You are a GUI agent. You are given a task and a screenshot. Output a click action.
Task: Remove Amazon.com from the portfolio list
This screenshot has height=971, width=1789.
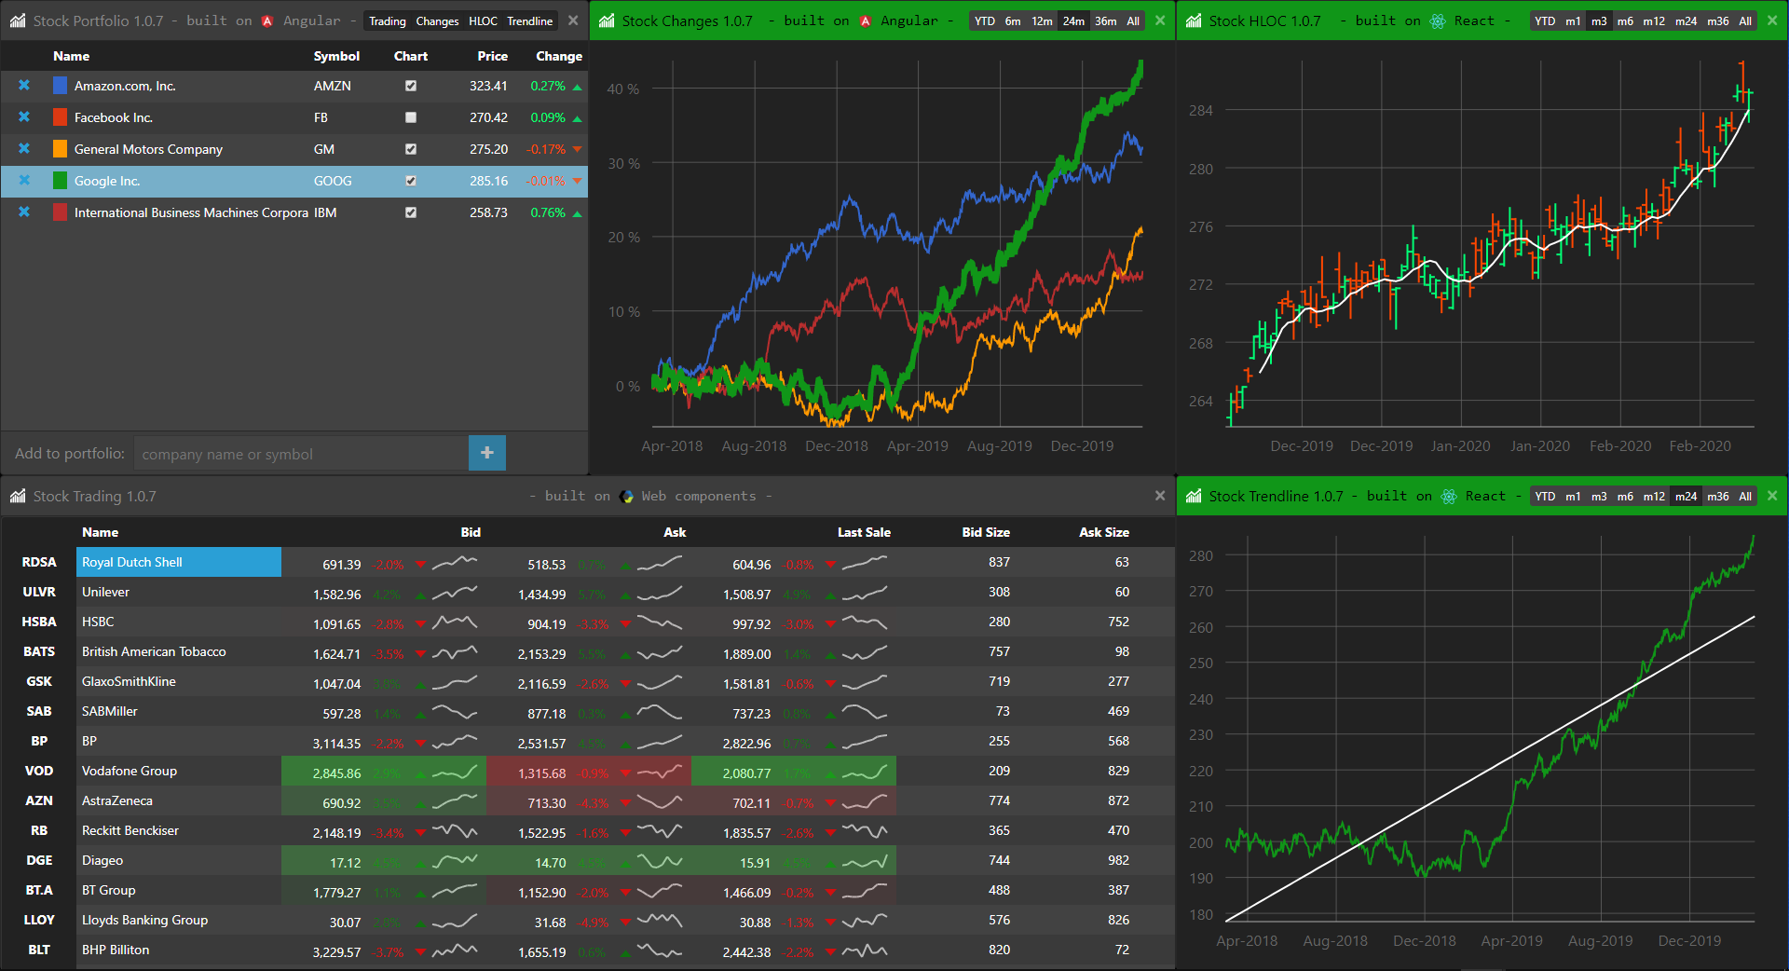pos(23,86)
